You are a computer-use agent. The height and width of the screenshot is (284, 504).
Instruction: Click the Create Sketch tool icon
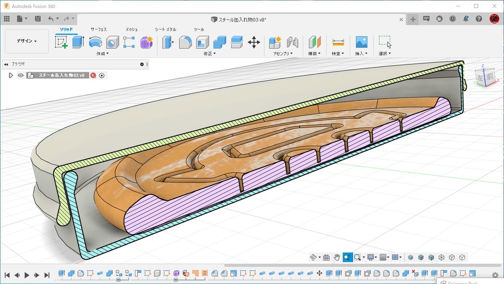pyautogui.click(x=62, y=42)
